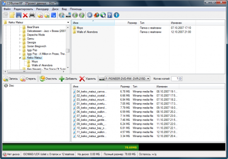Image resolution: width=228 pixels, height=159 pixels.
Task: Select Walls of Akendora in file list
Action: tap(87, 32)
